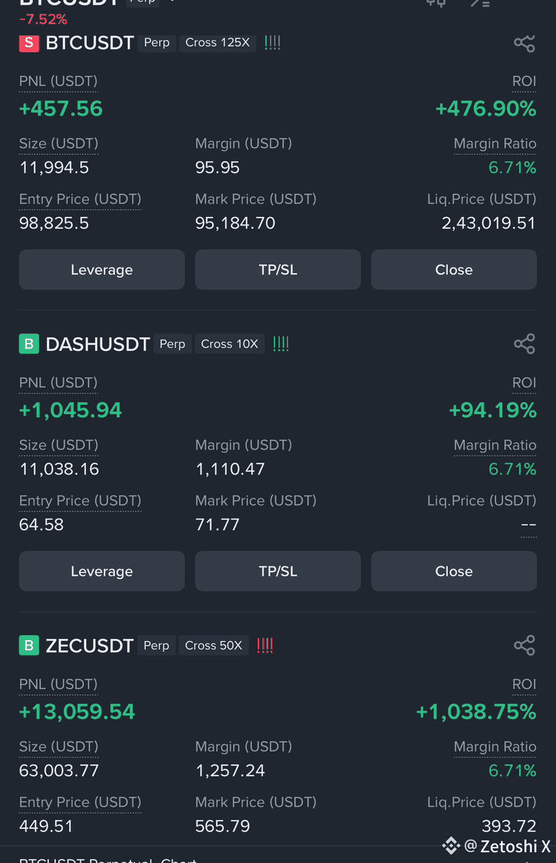Tap the DASHUSDT Cross 10X tag

pyautogui.click(x=230, y=344)
